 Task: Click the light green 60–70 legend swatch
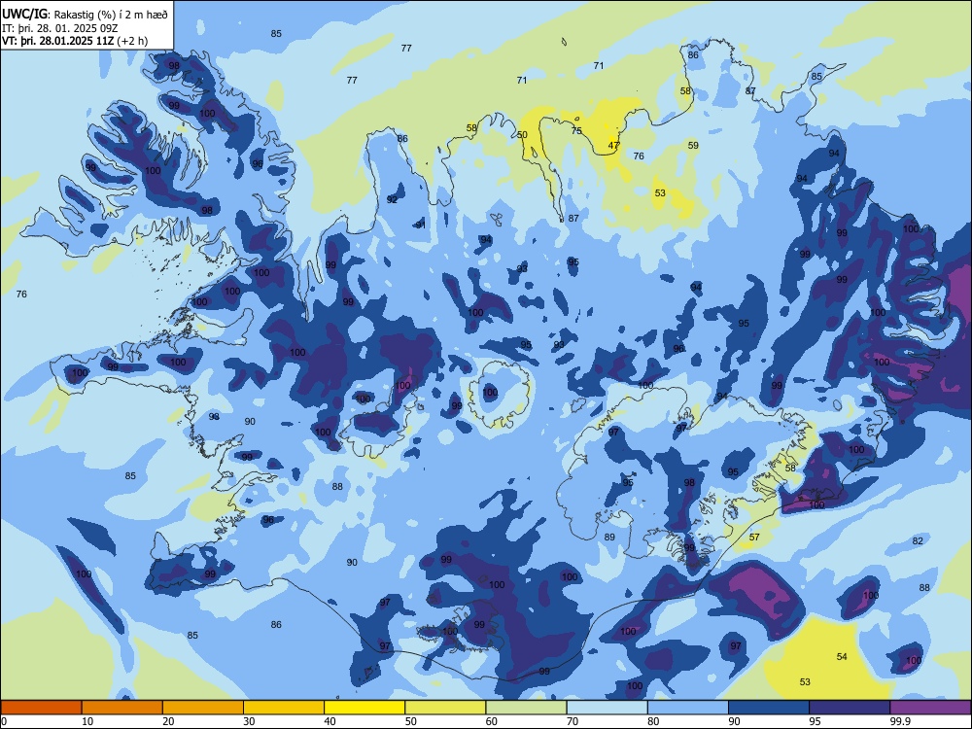click(526, 708)
